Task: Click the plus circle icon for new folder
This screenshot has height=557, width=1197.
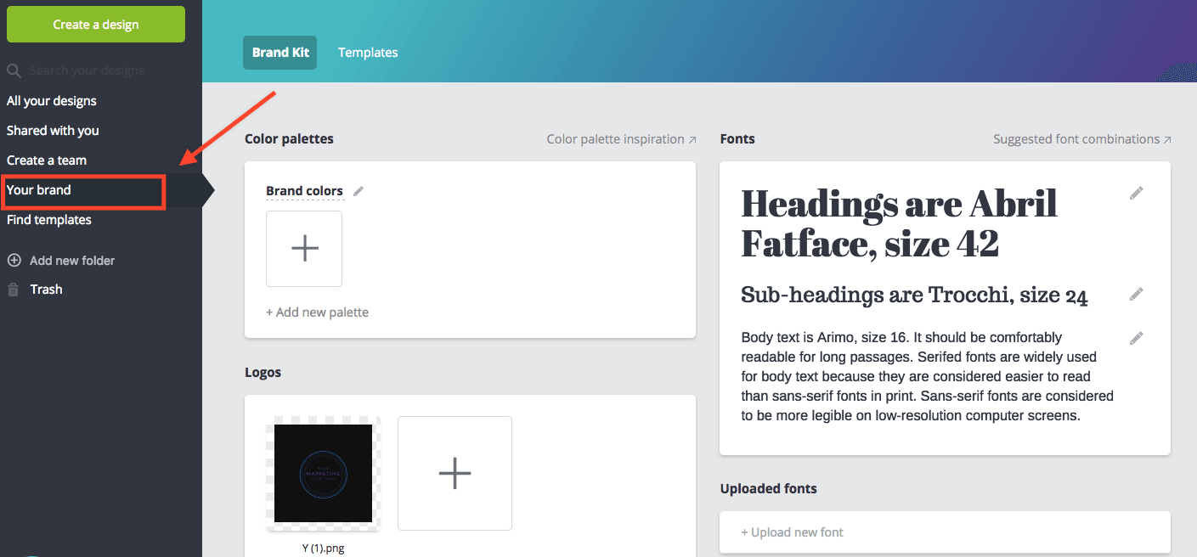Action: [14, 261]
